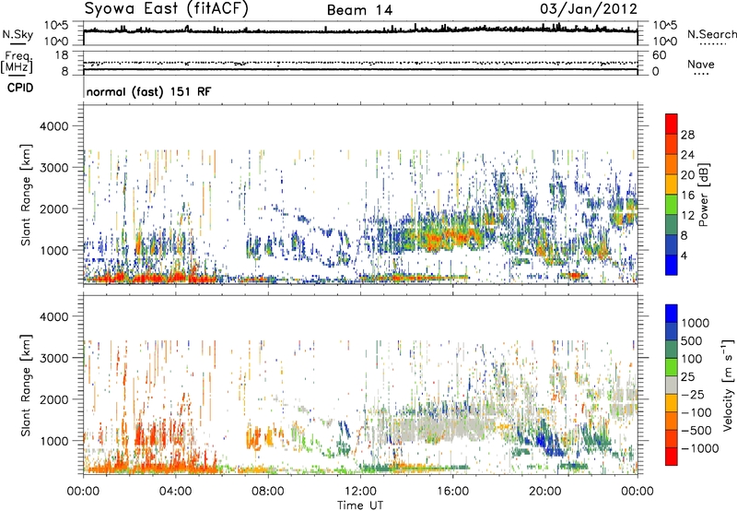Image resolution: width=737 pixels, height=511 pixels.
Task: Click the "Nave" legend label
Action: coord(701,64)
